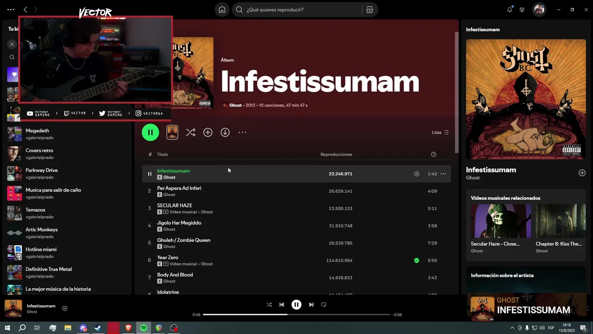Screen dimensions: 593x334
Task: Open Brave browser from the taskbar
Action: [128, 328]
